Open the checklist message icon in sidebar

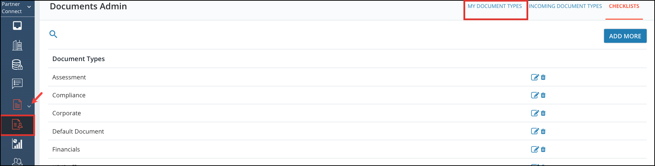[x=17, y=84]
